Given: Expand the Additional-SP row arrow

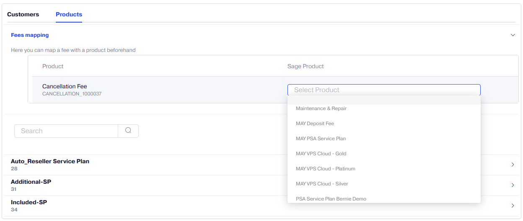Looking at the screenshot, I should point(513,185).
